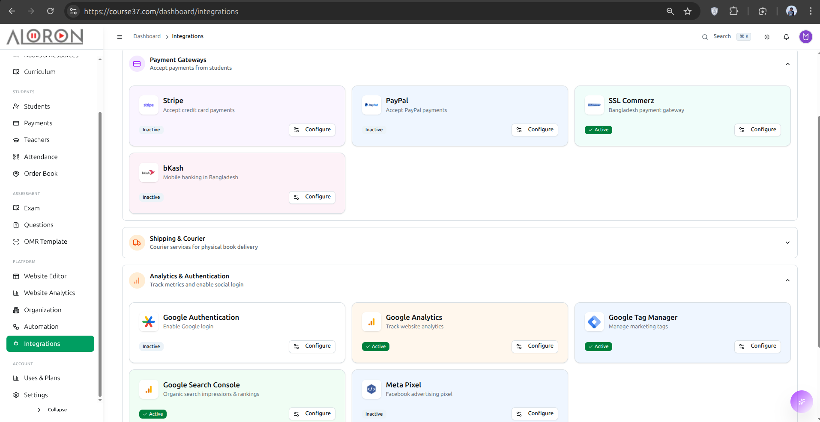Select Uses & Plans in the sidebar
Image resolution: width=820 pixels, height=422 pixels.
(42, 378)
